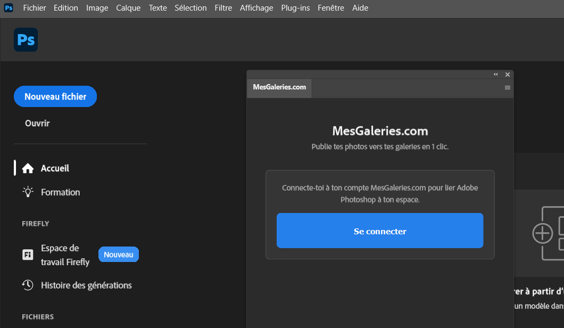Select the MesGaleries.com panel tab
Viewport: 564px width, 328px height.
pyautogui.click(x=279, y=87)
